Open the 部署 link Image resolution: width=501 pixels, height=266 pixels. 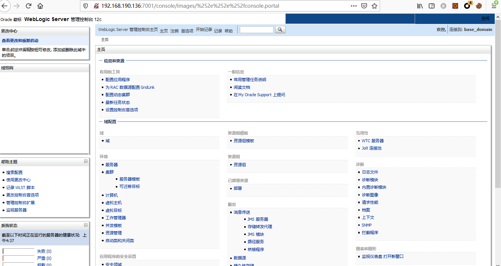(x=238, y=188)
